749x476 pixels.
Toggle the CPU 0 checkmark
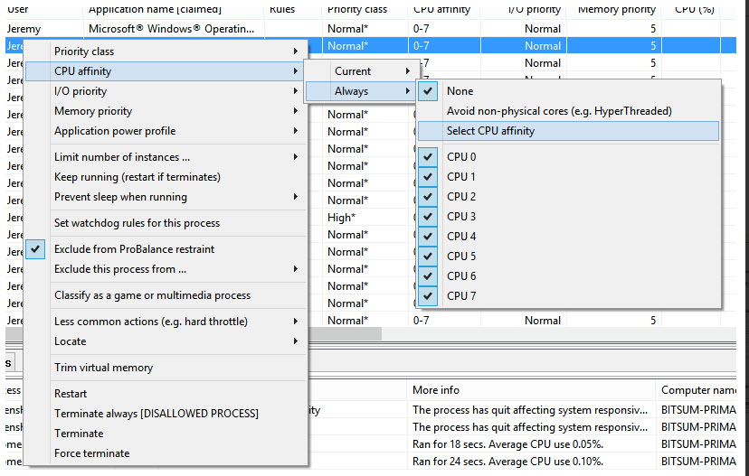click(461, 157)
